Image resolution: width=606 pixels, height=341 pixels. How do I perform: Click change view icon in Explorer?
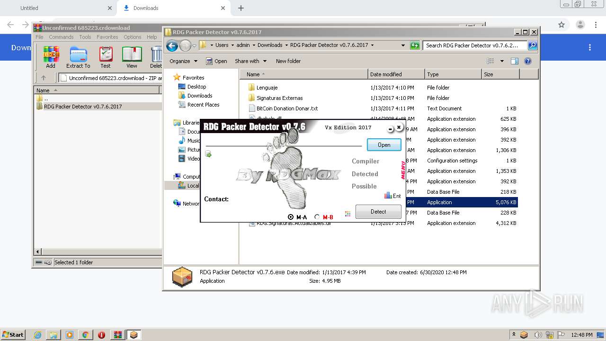point(490,61)
